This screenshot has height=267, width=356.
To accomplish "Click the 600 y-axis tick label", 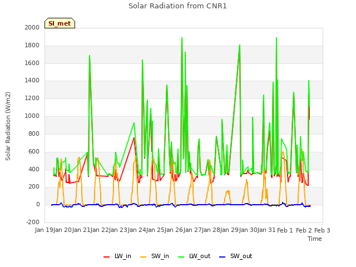I will 34,151.
